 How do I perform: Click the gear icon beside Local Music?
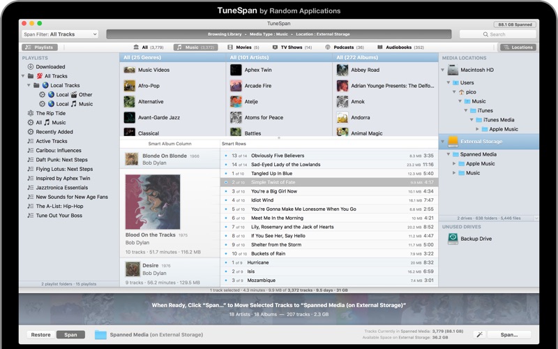[x=43, y=104]
